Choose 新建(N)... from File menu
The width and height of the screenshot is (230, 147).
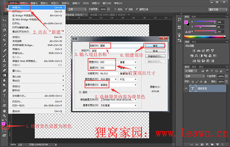tap(37, 8)
